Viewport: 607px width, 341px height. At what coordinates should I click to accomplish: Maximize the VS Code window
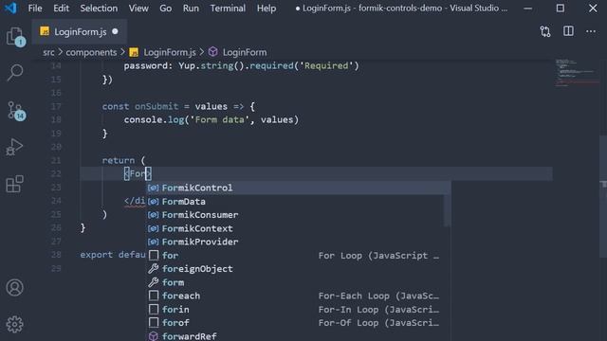(561, 9)
